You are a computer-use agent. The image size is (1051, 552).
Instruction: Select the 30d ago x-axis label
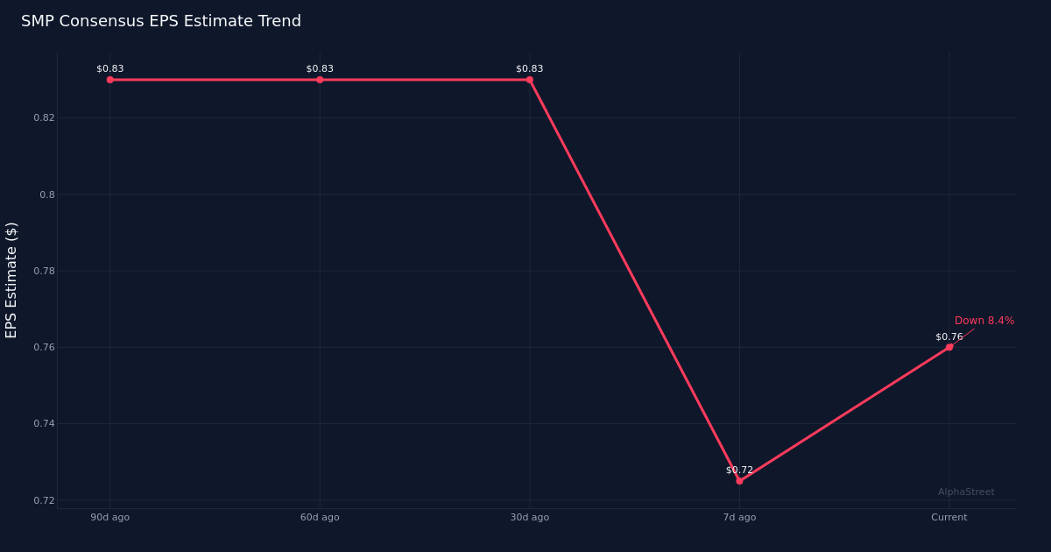click(530, 518)
